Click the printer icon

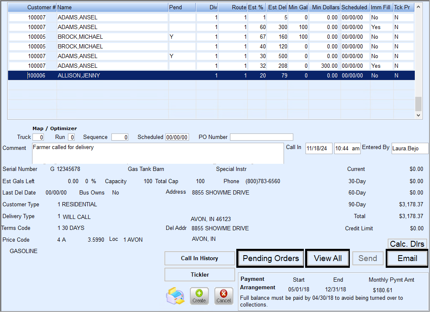[175, 296]
